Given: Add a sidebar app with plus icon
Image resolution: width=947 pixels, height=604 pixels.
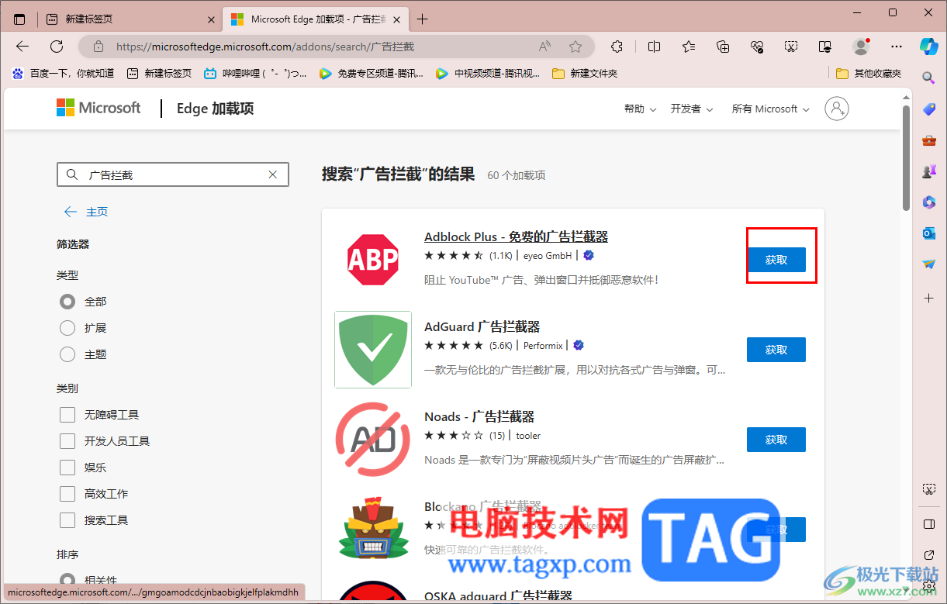Looking at the screenshot, I should [928, 298].
